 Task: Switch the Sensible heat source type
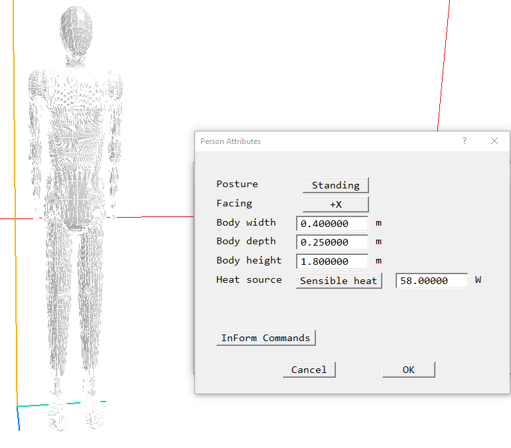pyautogui.click(x=338, y=281)
